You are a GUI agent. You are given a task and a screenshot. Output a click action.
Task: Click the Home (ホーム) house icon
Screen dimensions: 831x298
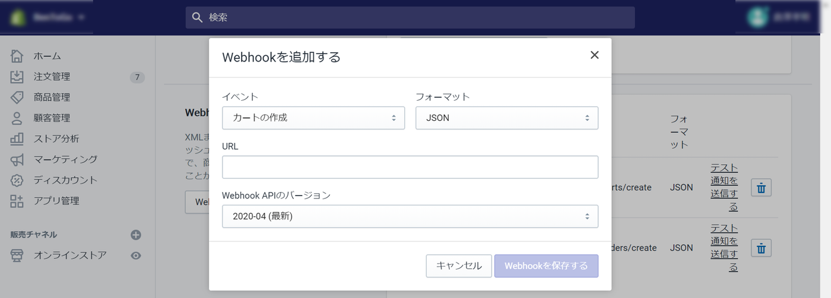pyautogui.click(x=17, y=56)
